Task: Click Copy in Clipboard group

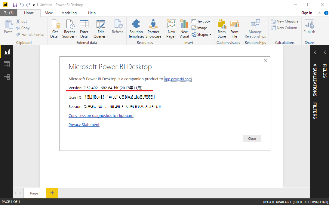Action: coord(23,28)
